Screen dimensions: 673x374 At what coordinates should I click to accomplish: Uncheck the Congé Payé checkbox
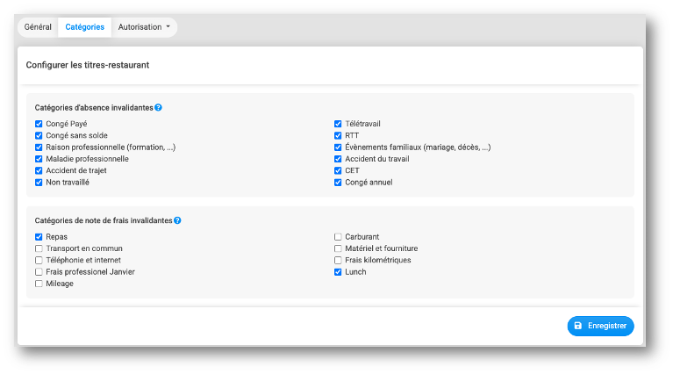[39, 124]
